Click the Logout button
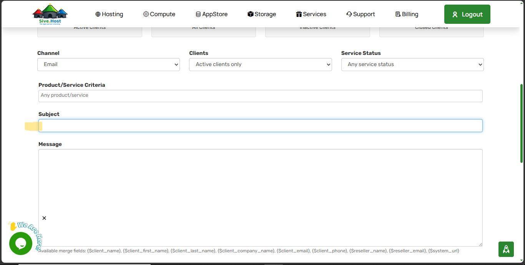The width and height of the screenshot is (525, 265). click(467, 14)
